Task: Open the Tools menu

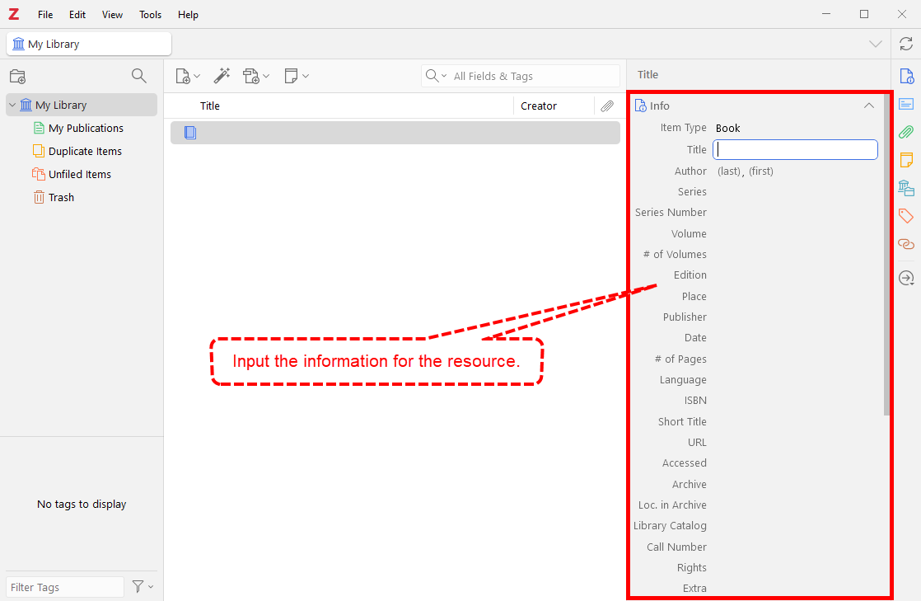Action: 150,15
